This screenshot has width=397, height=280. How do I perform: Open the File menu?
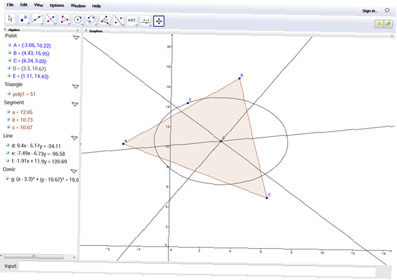pyautogui.click(x=10, y=4)
